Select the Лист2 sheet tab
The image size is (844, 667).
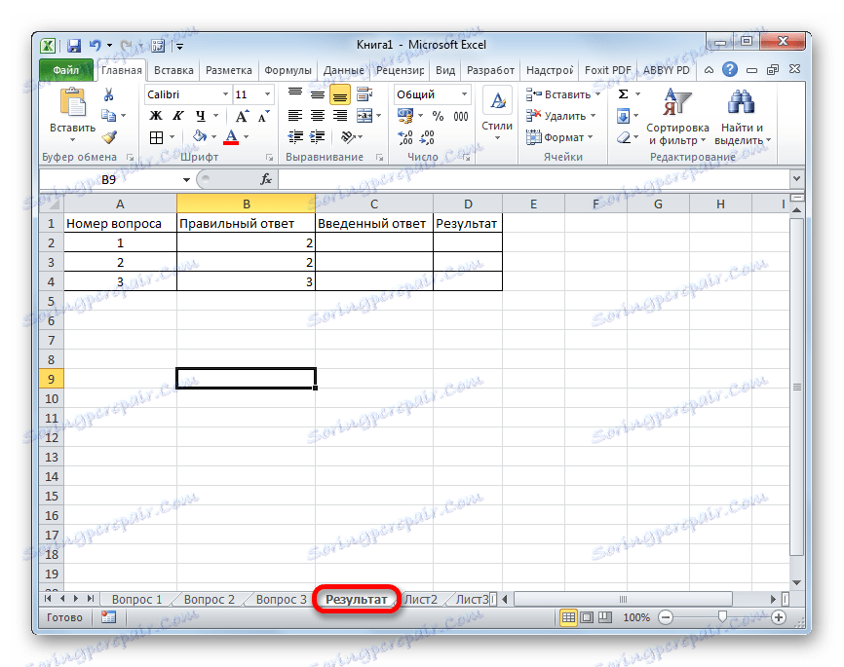420,599
